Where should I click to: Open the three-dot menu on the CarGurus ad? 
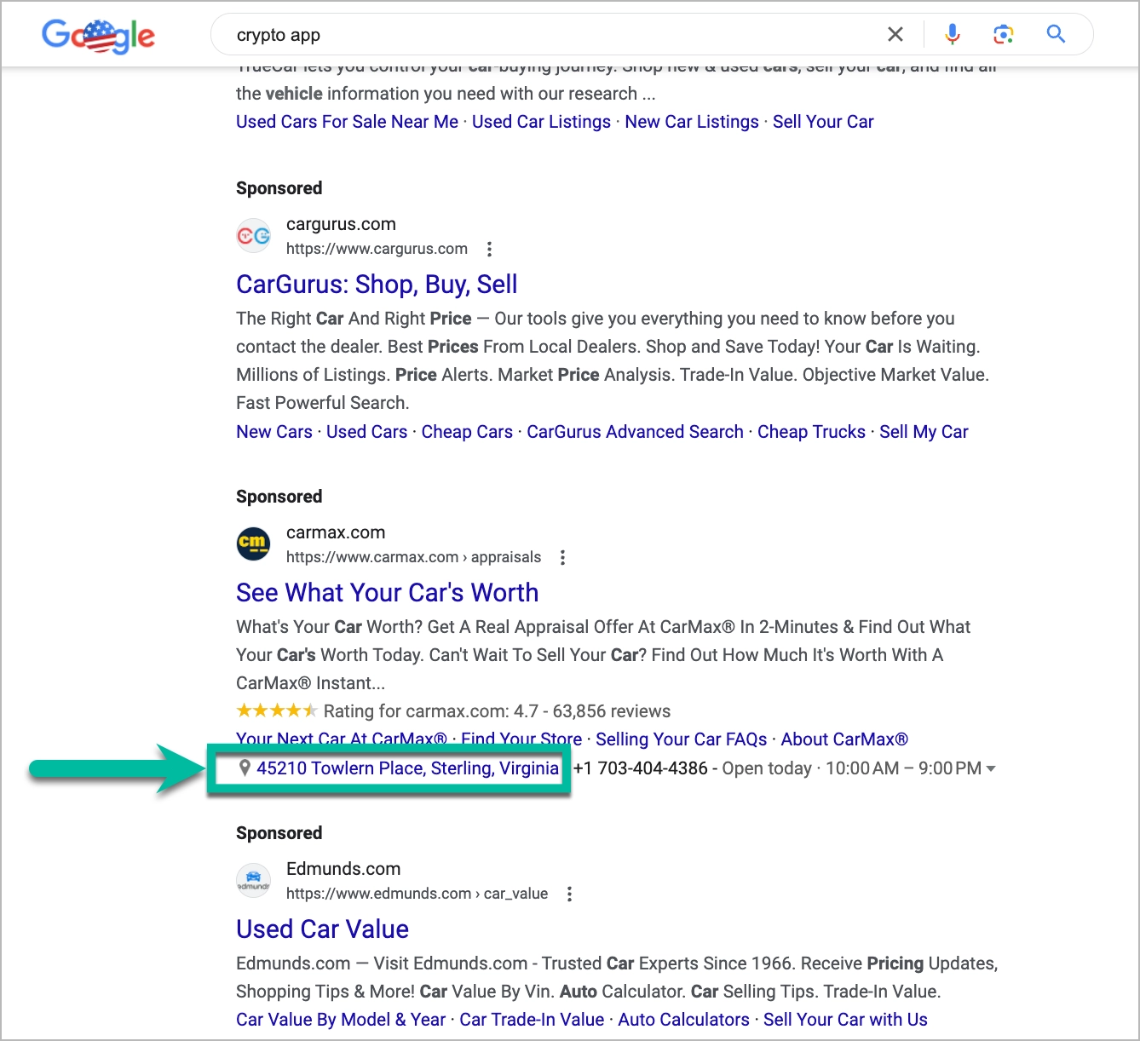click(x=489, y=249)
